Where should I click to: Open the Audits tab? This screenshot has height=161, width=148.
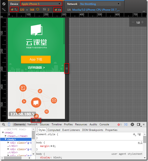[x=93, y=124]
